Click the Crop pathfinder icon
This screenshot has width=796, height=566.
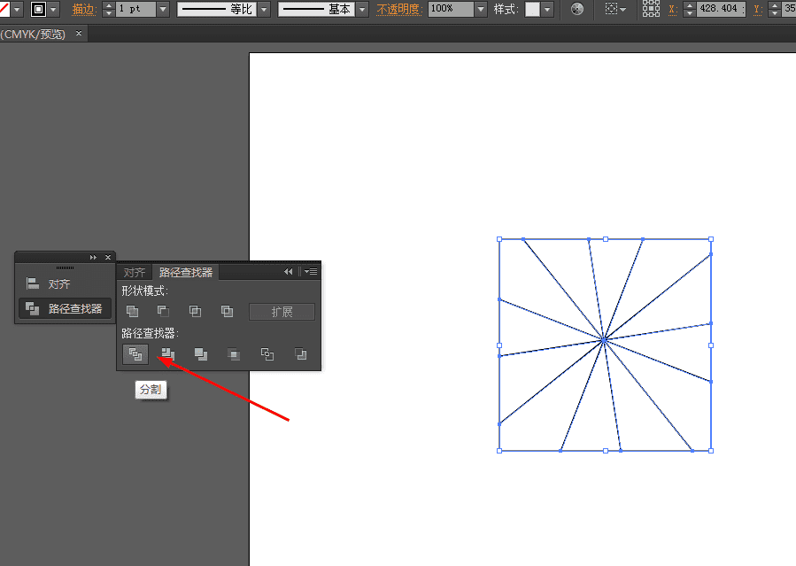(234, 354)
